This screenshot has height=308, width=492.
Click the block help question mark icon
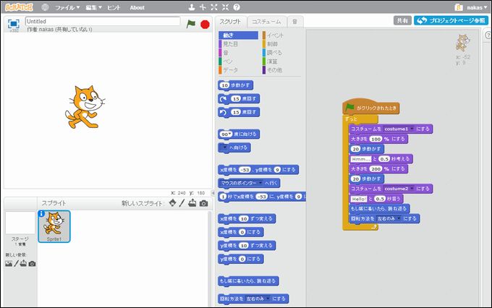click(x=236, y=7)
